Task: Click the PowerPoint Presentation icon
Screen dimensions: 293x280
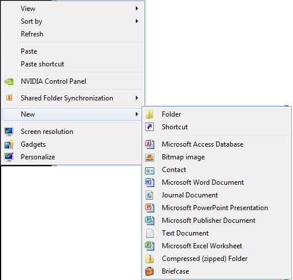Action: (150, 208)
